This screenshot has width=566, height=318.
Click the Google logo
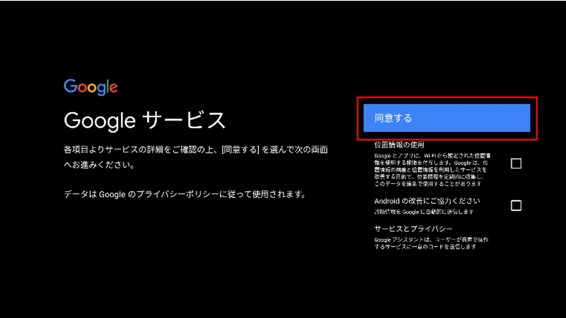(x=90, y=87)
